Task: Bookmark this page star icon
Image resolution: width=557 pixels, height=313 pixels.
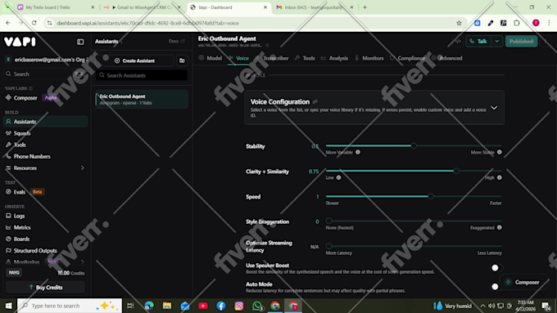Action: (x=459, y=23)
